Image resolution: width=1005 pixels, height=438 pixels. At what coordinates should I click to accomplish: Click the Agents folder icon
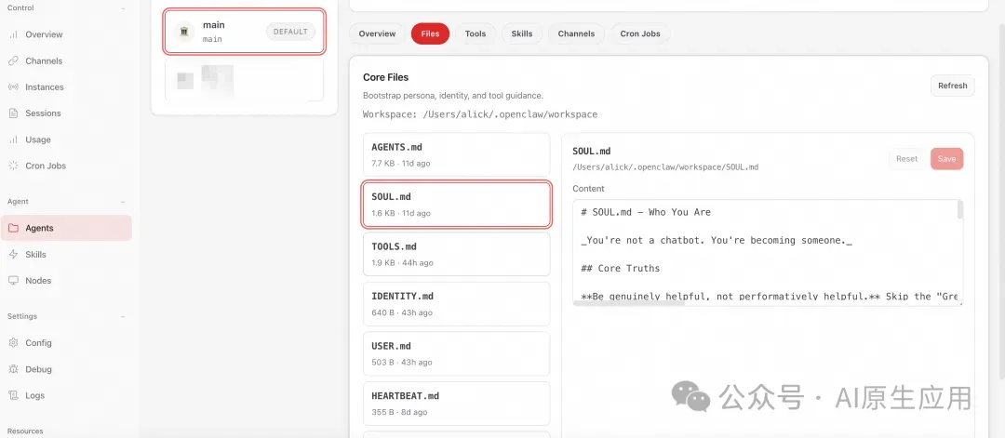[13, 228]
